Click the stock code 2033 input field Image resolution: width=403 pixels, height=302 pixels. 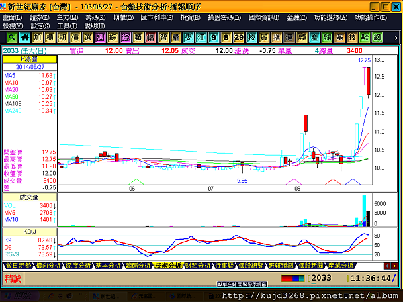[328, 278]
